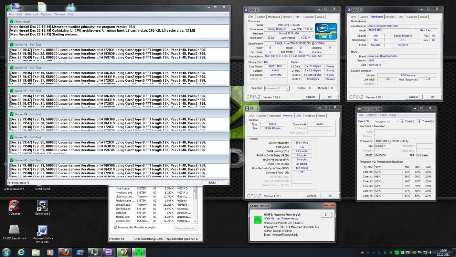Click the Worker #1 - Self-Test window icon

(12, 45)
